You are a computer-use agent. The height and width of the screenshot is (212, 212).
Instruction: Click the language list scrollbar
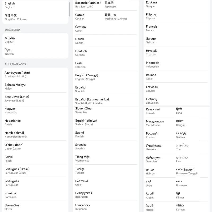pyautogui.click(x=69, y=9)
